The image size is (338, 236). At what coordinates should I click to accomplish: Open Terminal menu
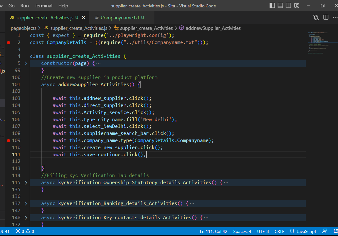43,6
